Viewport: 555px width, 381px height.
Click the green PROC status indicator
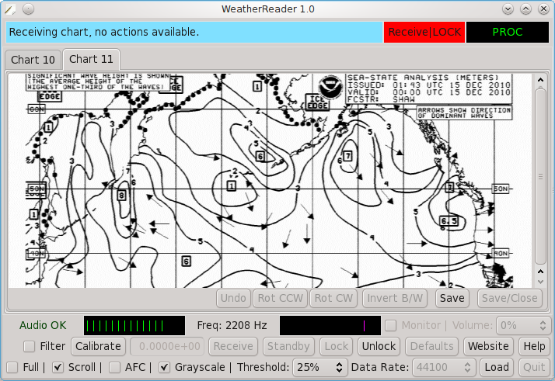click(x=507, y=33)
